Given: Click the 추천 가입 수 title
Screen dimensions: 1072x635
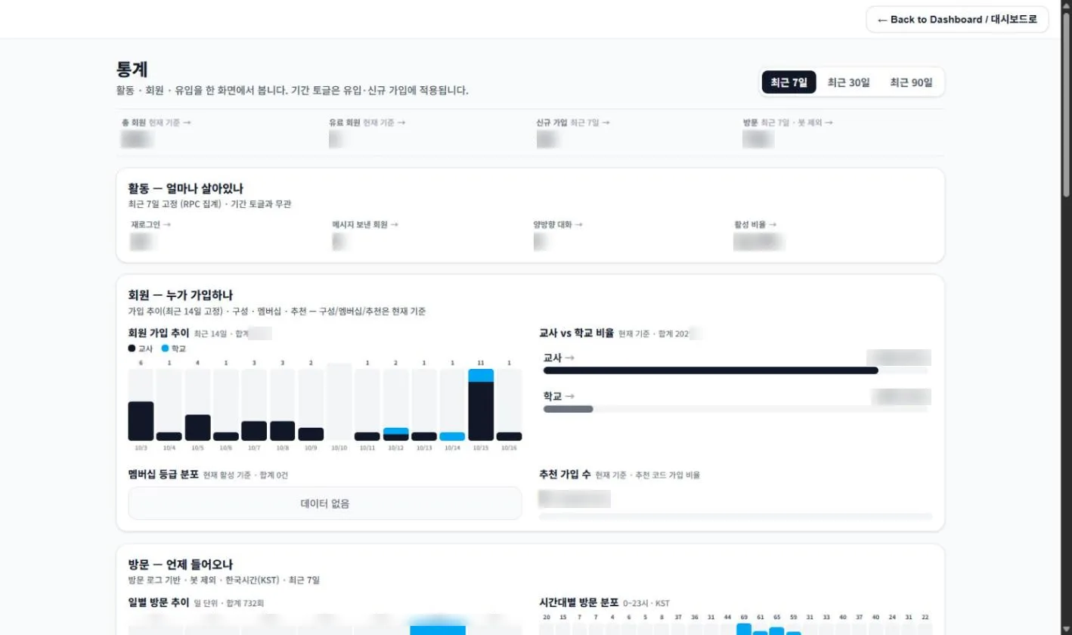Looking at the screenshot, I should click(565, 475).
